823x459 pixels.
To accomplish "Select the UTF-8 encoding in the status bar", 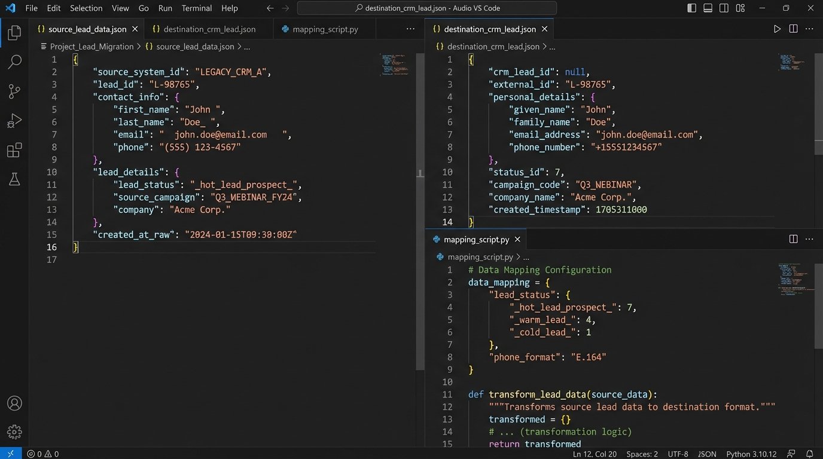I will click(677, 454).
